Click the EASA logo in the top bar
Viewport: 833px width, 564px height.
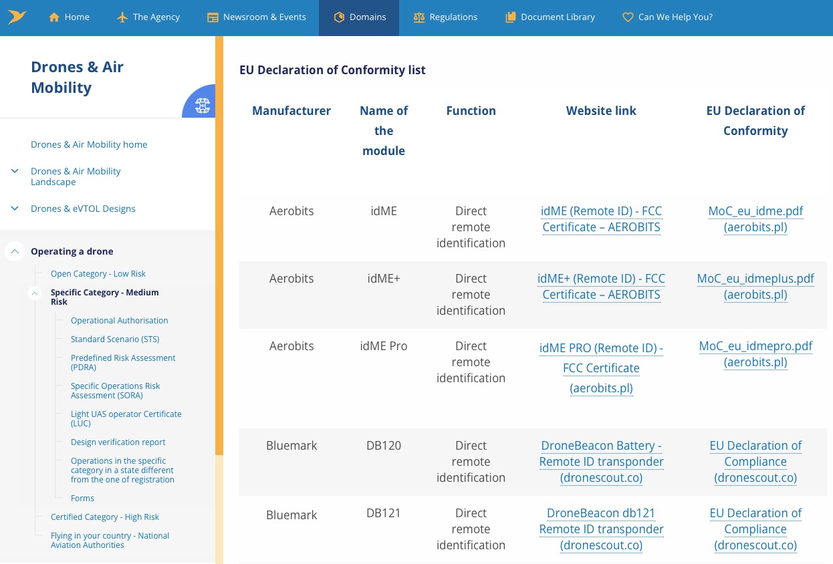tap(17, 17)
